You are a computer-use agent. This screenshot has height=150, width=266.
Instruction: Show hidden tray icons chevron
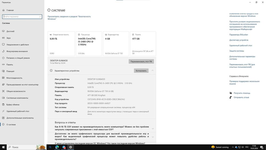click(233, 147)
